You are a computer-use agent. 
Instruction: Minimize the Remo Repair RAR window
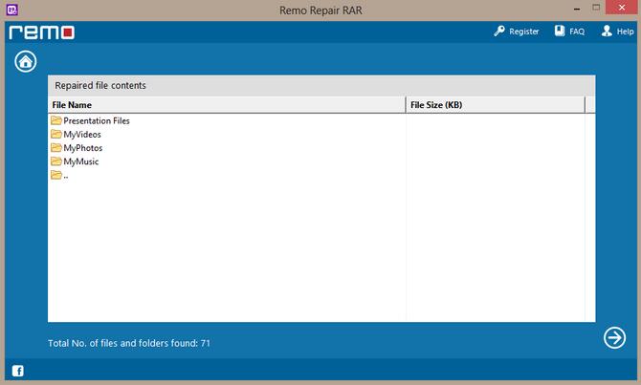pos(577,9)
